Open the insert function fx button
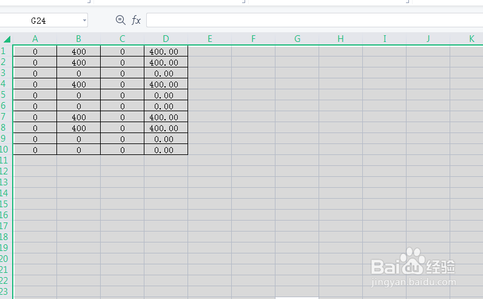483x299 pixels. click(136, 21)
